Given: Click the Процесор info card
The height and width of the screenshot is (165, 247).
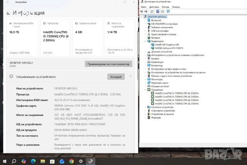Looking at the screenshot, I should [55, 38].
